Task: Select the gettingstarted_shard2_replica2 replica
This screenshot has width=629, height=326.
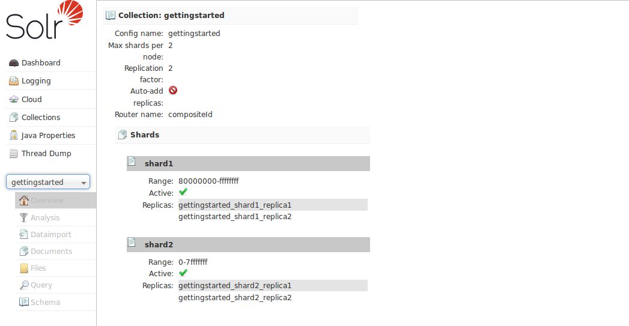Action: 235,298
